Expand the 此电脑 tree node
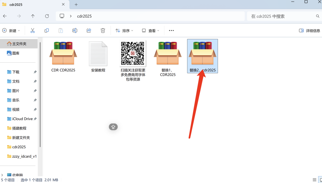 [2, 175]
